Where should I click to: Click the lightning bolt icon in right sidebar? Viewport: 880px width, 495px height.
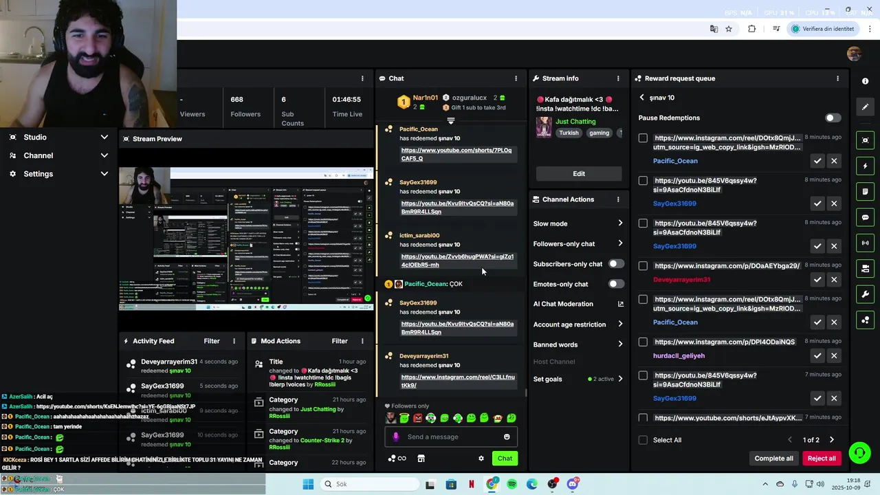coord(865,166)
